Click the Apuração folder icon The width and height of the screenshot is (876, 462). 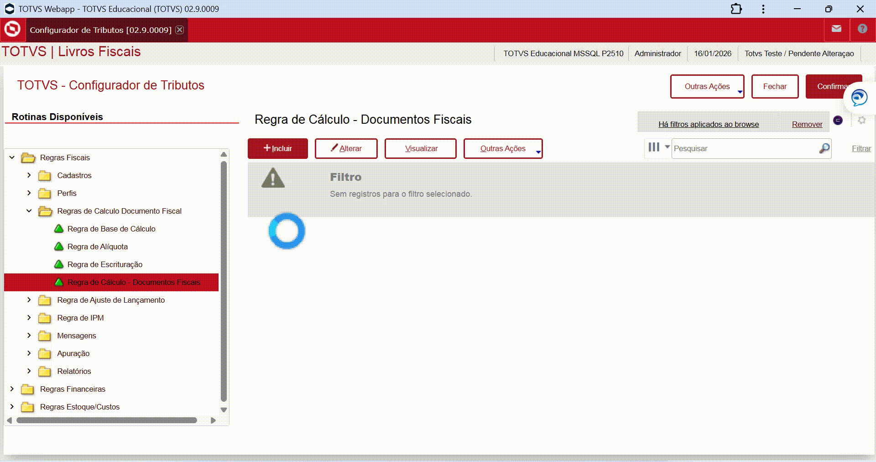coord(45,354)
